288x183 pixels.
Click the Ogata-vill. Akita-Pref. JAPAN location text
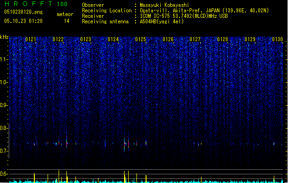(204, 11)
